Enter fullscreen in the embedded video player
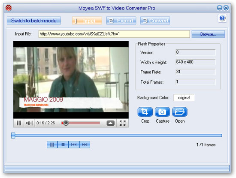This screenshot has width=236, height=178. click(123, 123)
